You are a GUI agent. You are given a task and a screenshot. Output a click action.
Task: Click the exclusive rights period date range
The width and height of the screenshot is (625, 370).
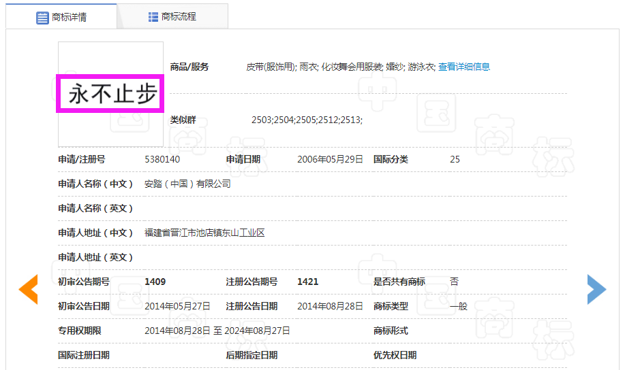pos(217,331)
